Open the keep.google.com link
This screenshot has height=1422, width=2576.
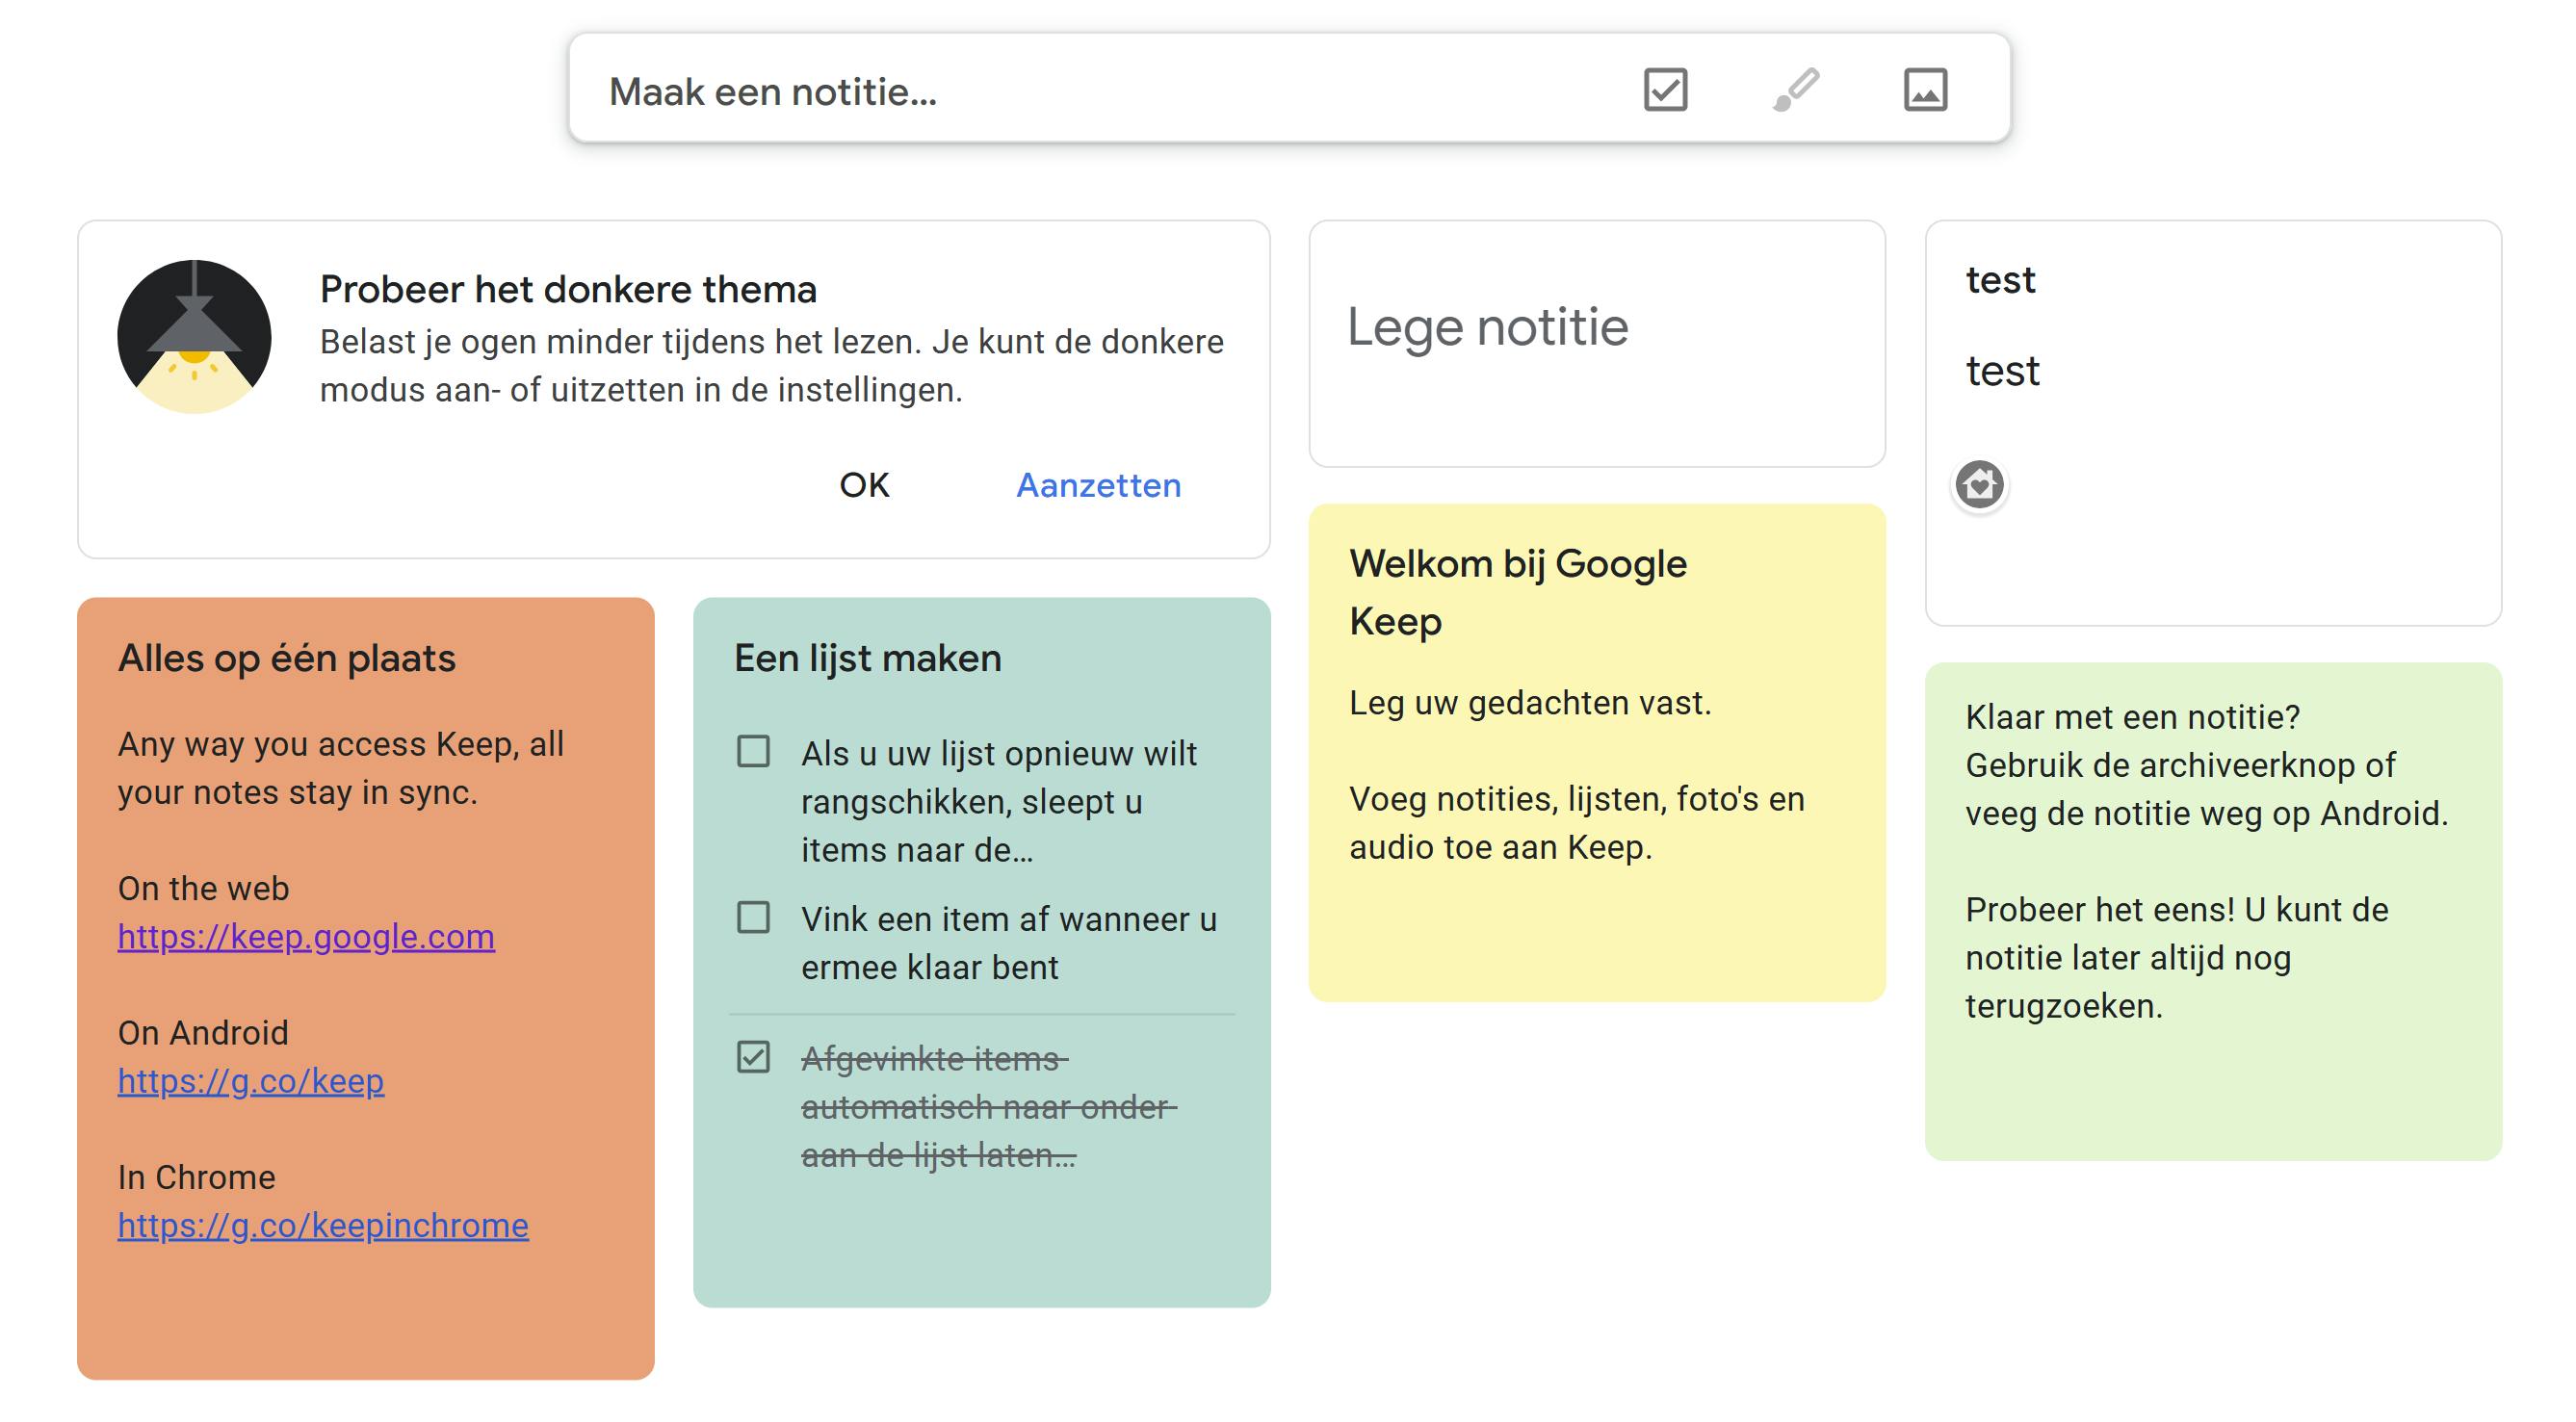[306, 937]
